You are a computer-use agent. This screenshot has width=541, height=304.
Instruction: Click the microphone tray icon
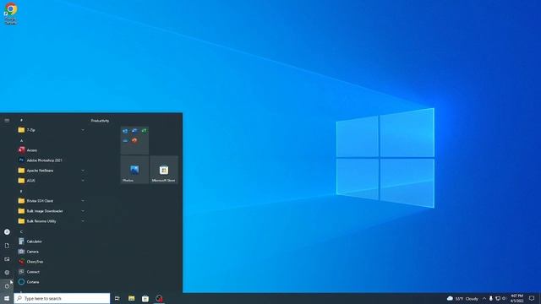click(491, 298)
